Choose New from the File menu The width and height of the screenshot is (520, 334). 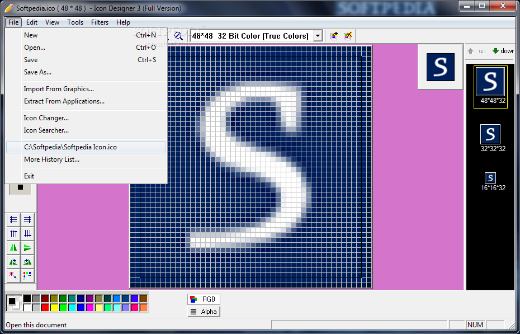(x=86, y=35)
